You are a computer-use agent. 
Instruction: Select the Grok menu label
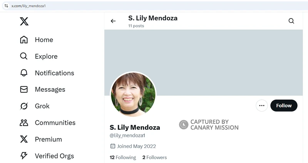[42, 106]
